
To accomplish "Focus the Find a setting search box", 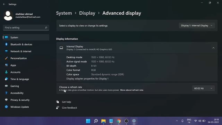I will (x=26, y=28).
